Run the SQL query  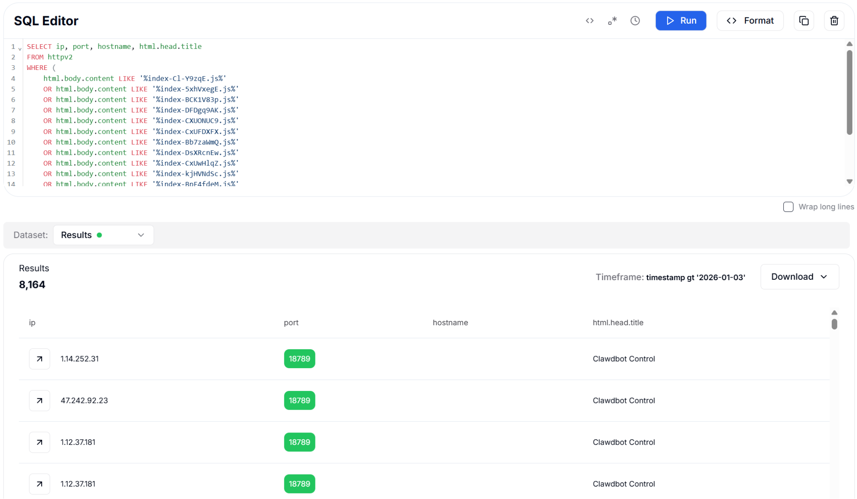[x=681, y=20]
